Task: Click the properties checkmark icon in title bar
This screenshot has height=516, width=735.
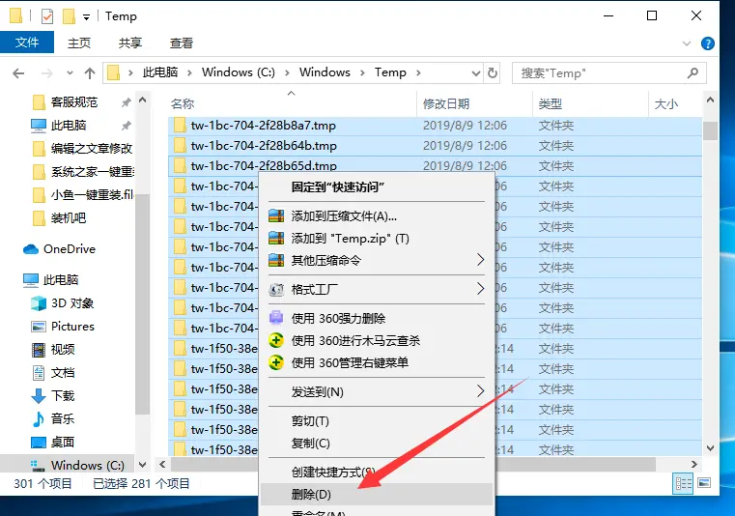Action: click(x=47, y=16)
